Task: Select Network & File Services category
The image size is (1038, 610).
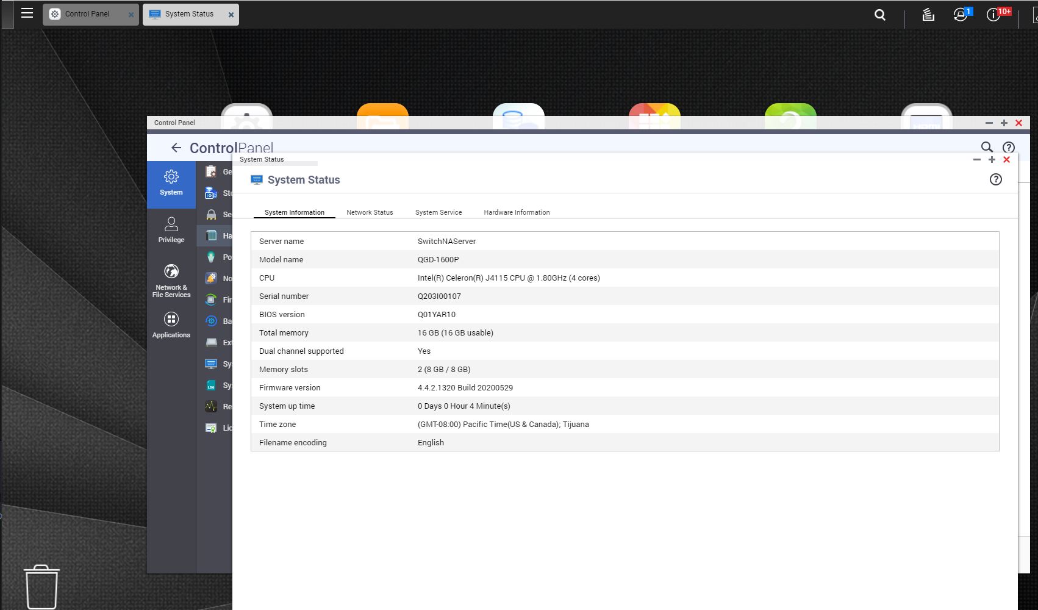Action: pos(171,281)
